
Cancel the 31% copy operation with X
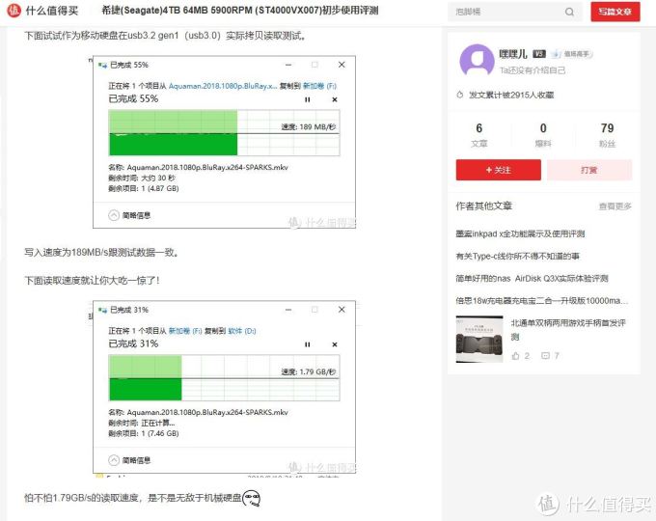[335, 344]
